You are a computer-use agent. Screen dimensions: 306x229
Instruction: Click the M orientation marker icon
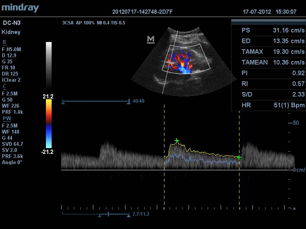(151, 40)
